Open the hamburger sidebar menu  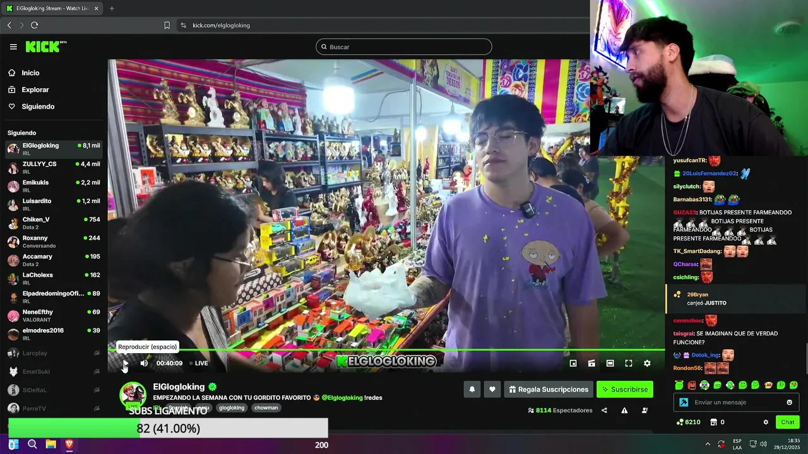(x=13, y=47)
